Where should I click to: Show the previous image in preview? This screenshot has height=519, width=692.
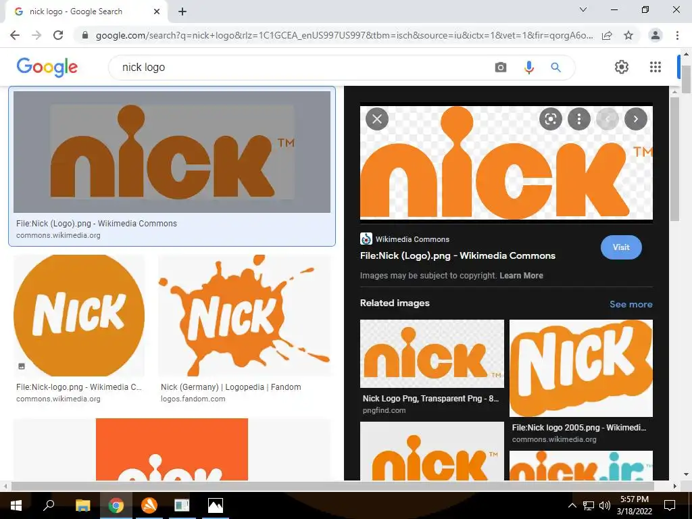[608, 119]
